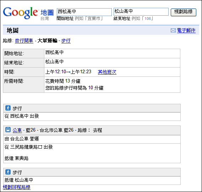The height and width of the screenshot is (192, 202).
Task: Switch to 自行開車 route mode
Action: point(24,41)
